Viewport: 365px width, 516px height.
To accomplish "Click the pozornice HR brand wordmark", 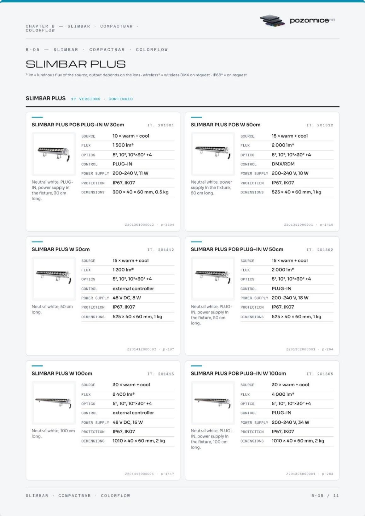I will [312, 20].
